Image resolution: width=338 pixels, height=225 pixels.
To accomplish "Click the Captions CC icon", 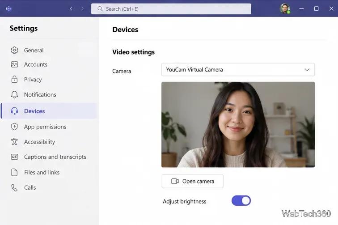I will (14, 157).
